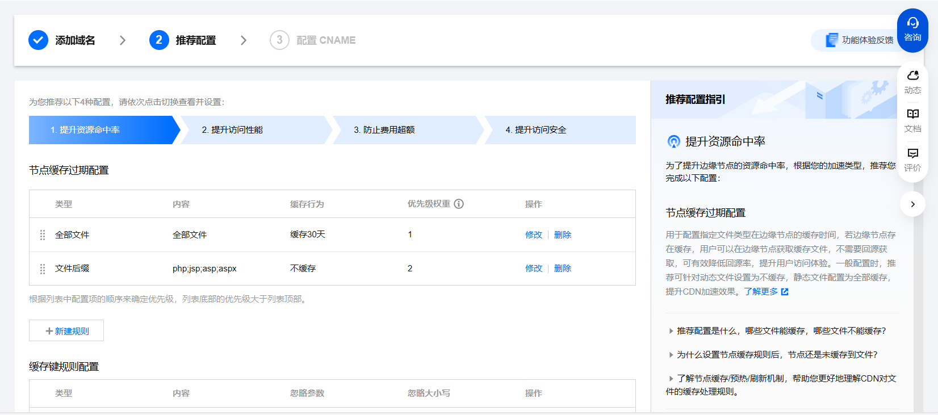Click 删除 for the 文件后缀 rule

coord(562,269)
